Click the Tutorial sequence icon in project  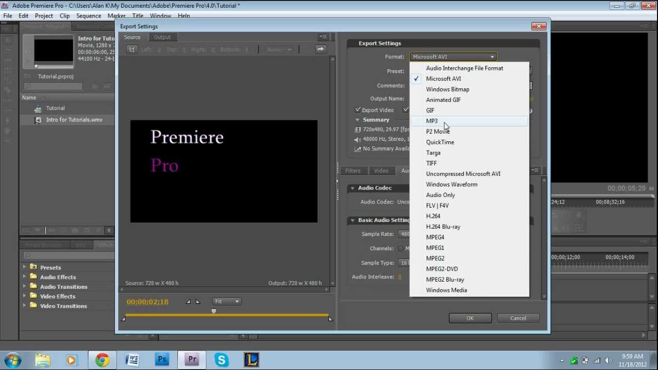click(x=38, y=108)
